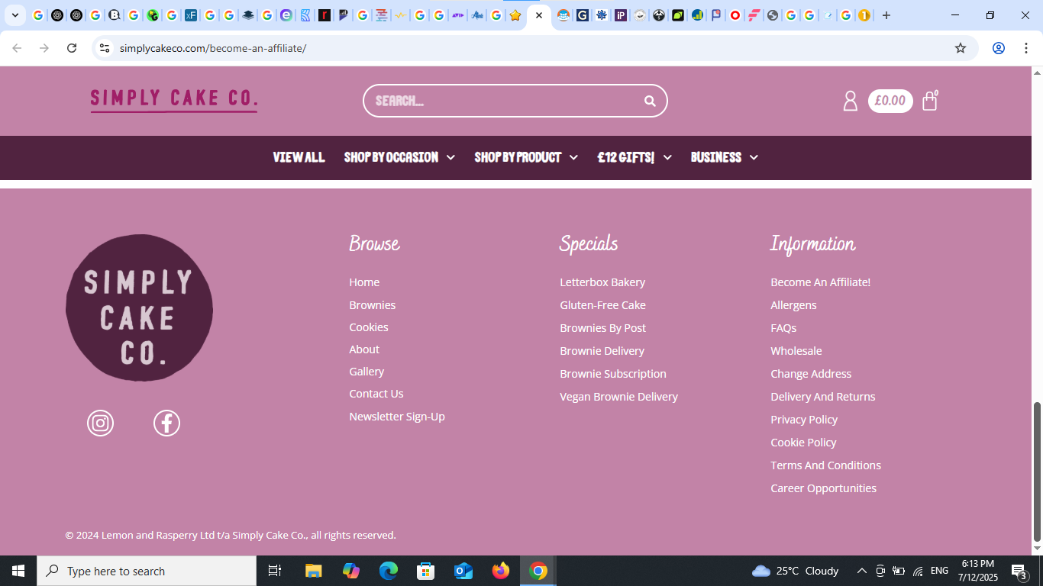1043x586 pixels.
Task: Expand Shop By Occasion menu
Action: pyautogui.click(x=399, y=157)
